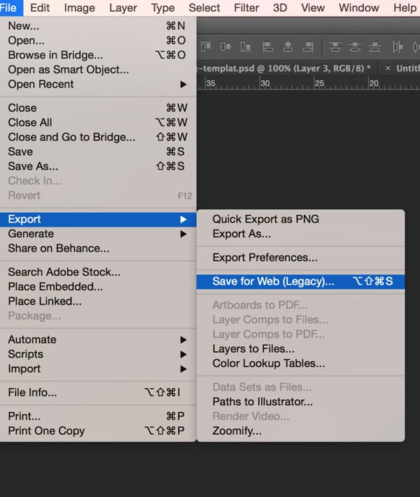
Task: Choose Print... from the File menu
Action: (x=98, y=416)
